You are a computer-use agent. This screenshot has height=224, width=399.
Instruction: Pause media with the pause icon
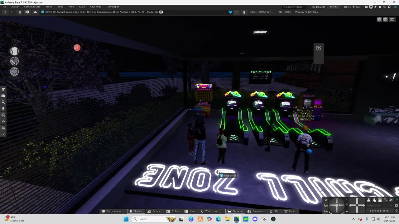click(x=380, y=7)
